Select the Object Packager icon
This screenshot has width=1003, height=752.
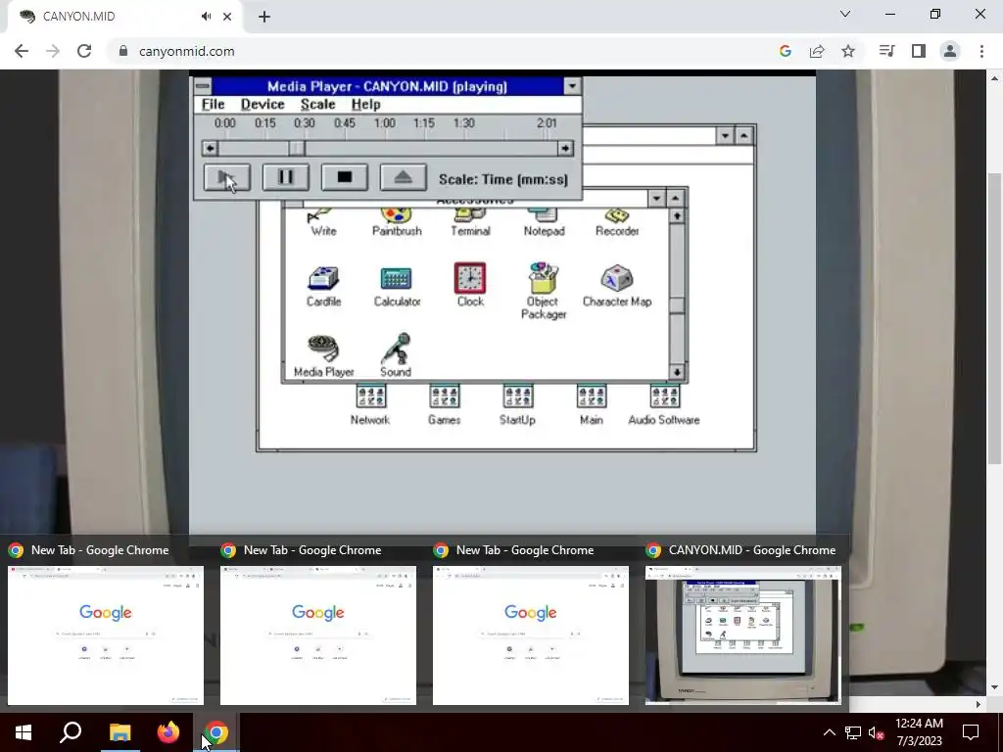click(543, 291)
